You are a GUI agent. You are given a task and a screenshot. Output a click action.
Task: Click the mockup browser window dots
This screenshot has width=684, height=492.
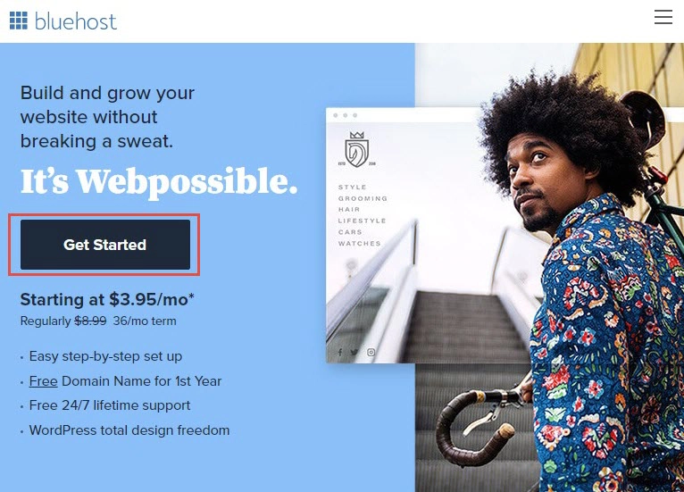pyautogui.click(x=345, y=115)
